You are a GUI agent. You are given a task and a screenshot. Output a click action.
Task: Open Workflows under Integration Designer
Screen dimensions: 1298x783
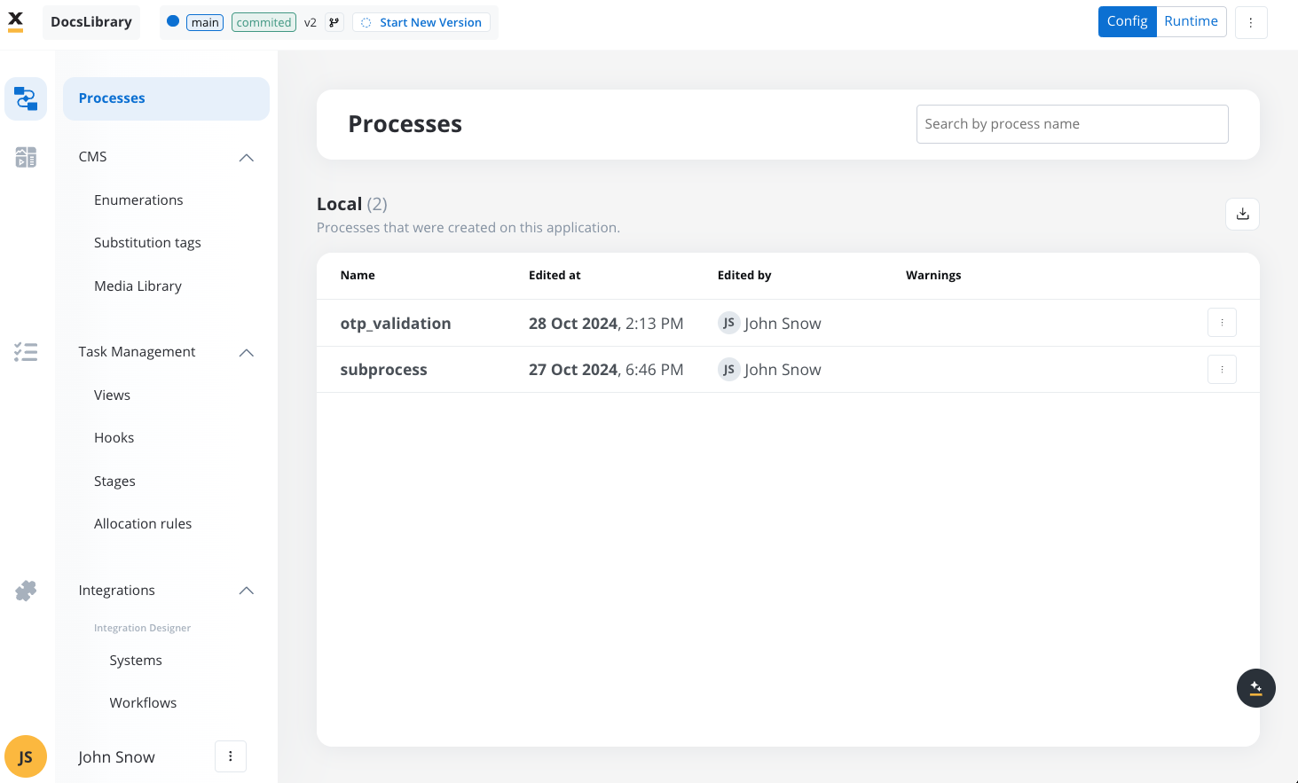click(x=143, y=703)
